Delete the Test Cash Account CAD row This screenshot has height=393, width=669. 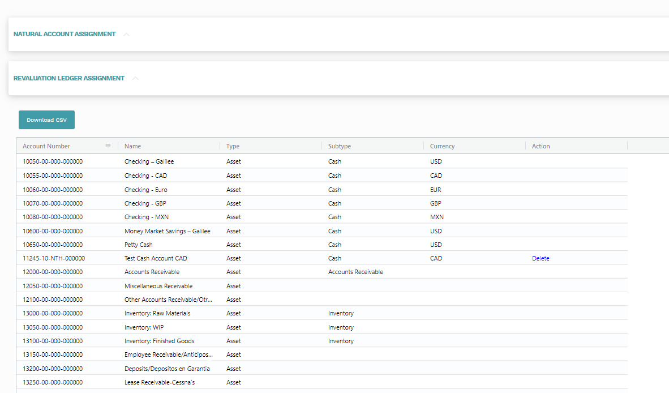(x=541, y=258)
